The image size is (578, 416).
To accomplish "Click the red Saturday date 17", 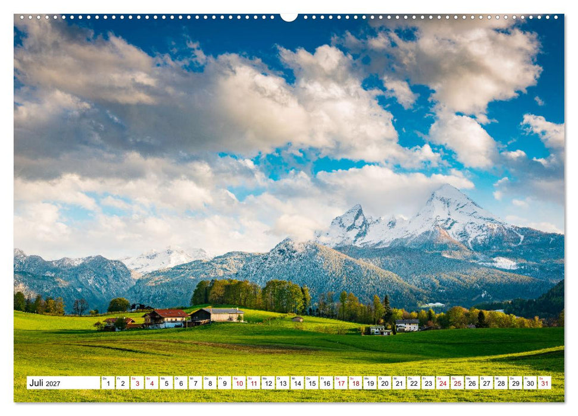I will tap(340, 383).
